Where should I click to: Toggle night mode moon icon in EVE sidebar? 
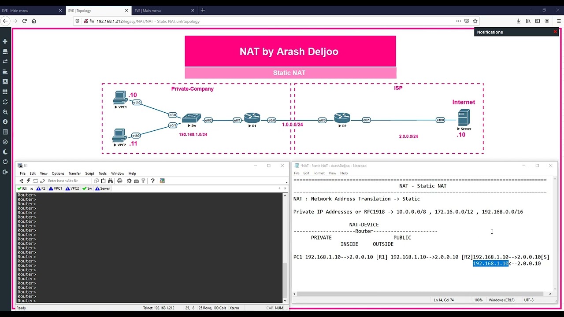point(5,152)
